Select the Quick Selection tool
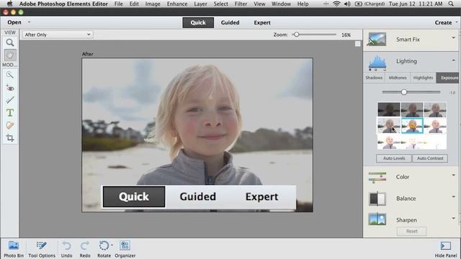This screenshot has height=259, width=461. coord(10,75)
